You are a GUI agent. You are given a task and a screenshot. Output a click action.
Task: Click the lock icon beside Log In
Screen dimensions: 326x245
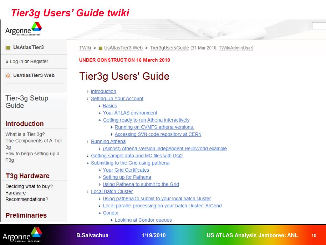[x=7, y=62]
